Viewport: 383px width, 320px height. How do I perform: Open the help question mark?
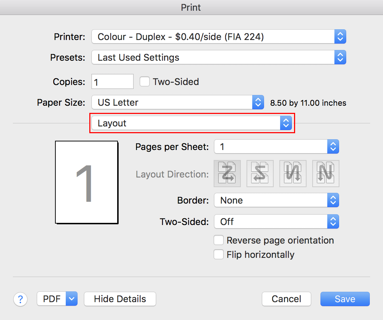click(20, 299)
